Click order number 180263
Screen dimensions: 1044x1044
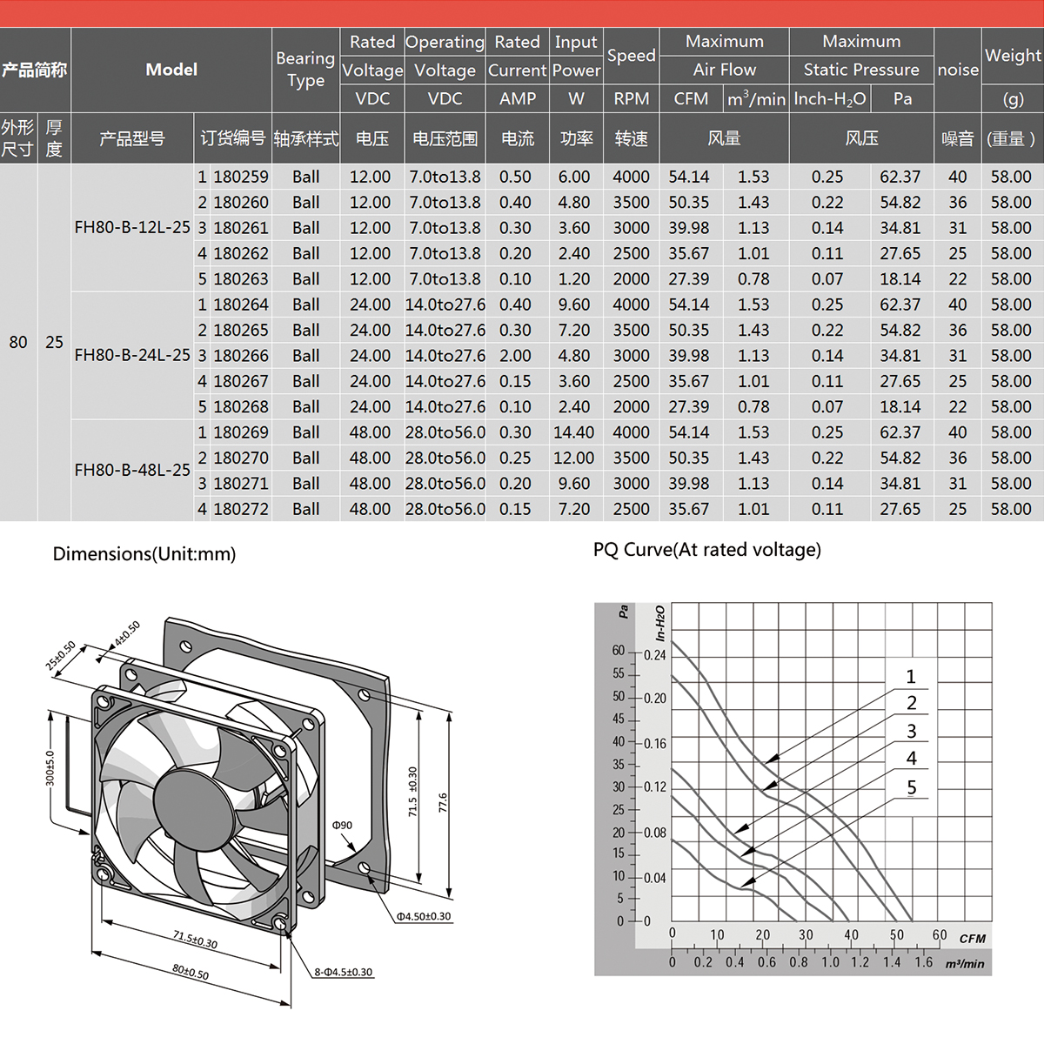(x=241, y=279)
